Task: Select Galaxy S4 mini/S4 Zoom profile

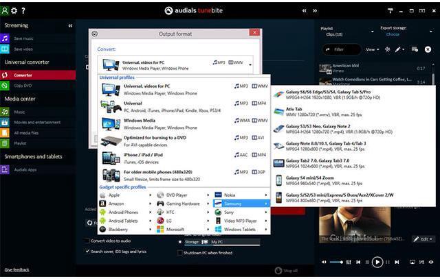Action: pyautogui.click(x=353, y=181)
